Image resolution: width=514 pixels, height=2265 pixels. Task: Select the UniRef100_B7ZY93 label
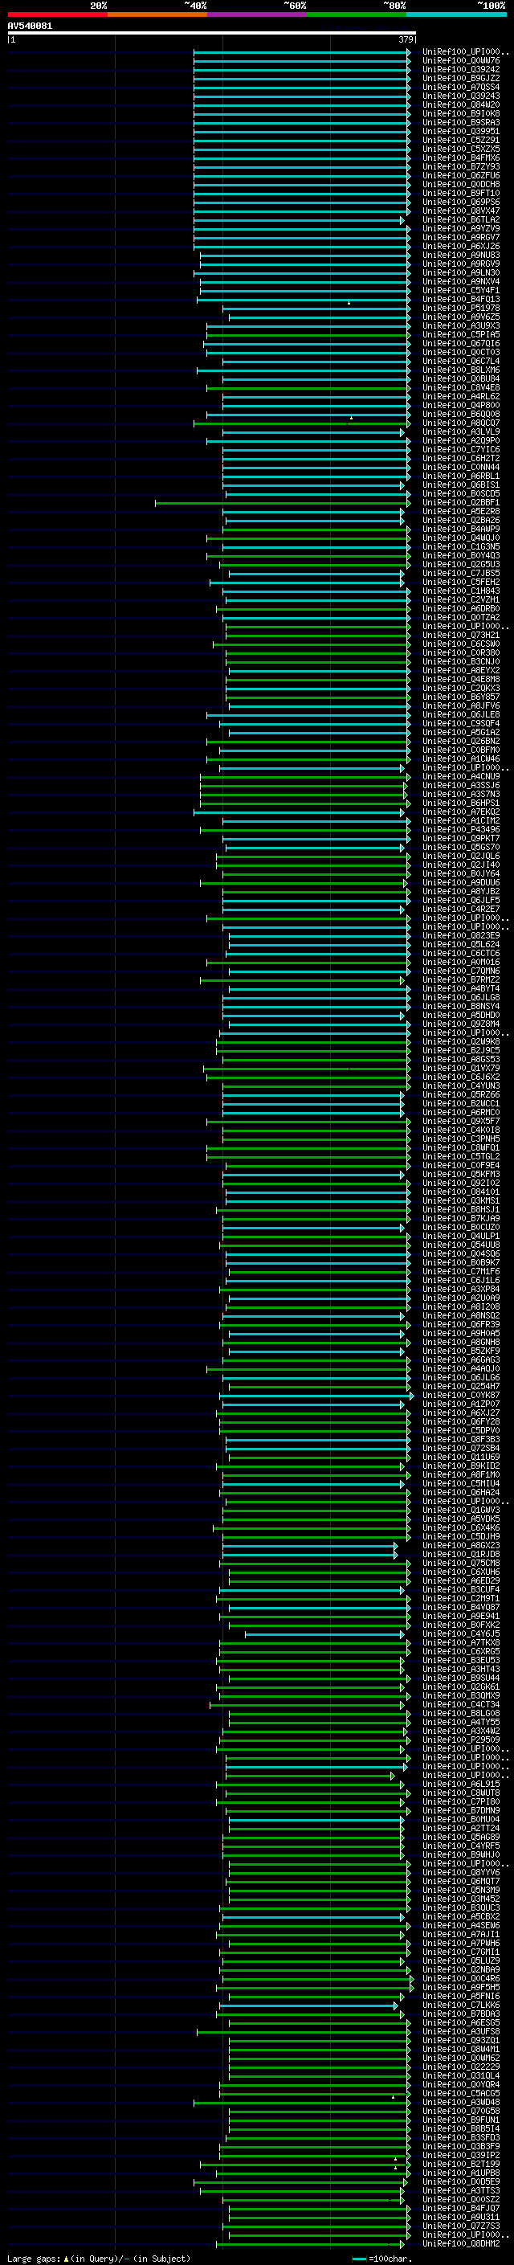pyautogui.click(x=460, y=166)
